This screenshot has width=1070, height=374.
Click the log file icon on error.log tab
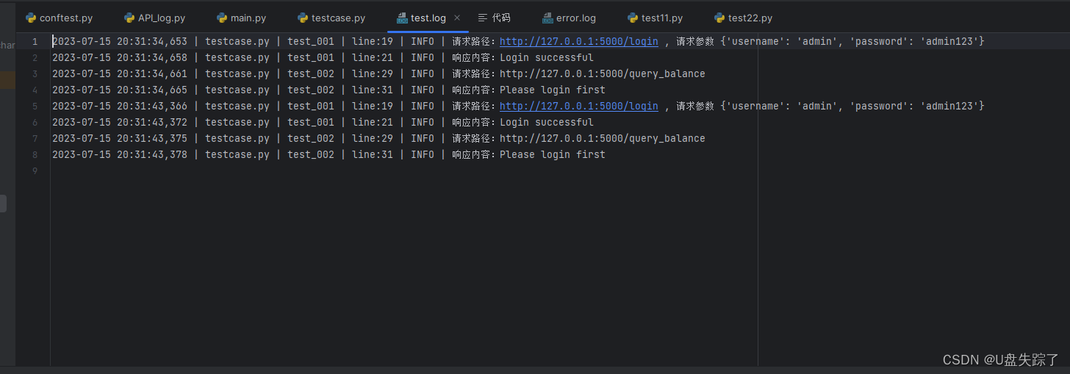coord(547,18)
